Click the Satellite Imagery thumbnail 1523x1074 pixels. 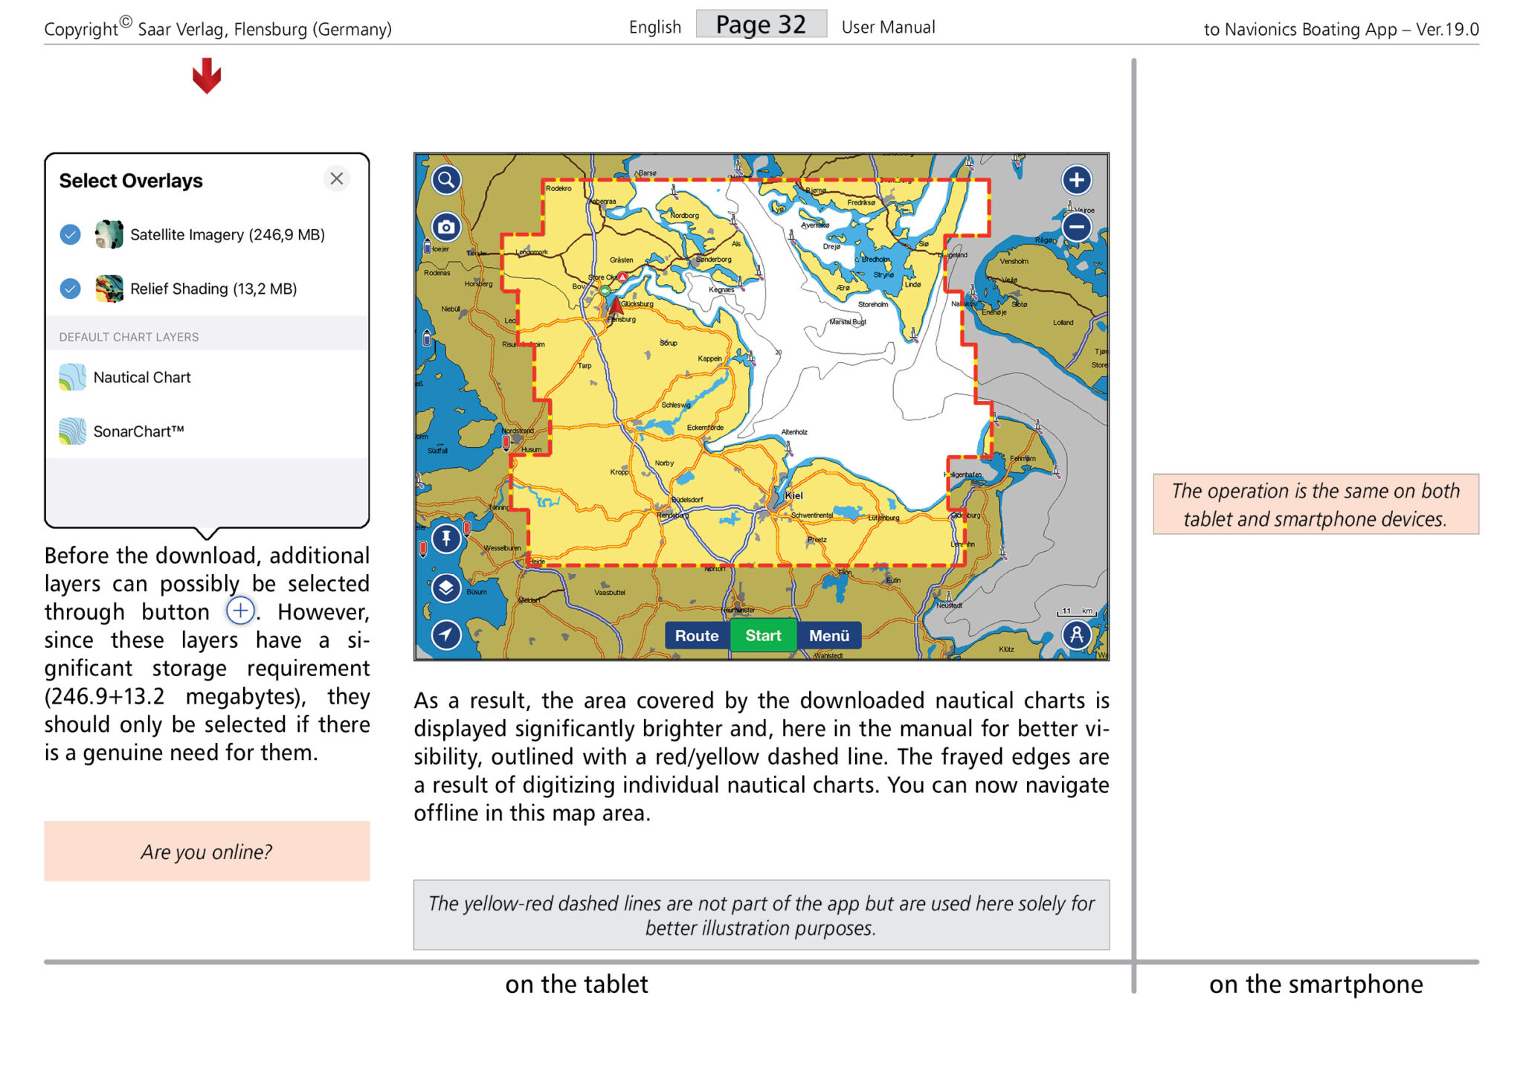(x=109, y=234)
